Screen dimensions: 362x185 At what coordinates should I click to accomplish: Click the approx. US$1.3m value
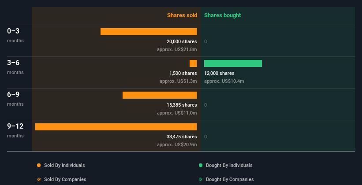(x=178, y=81)
